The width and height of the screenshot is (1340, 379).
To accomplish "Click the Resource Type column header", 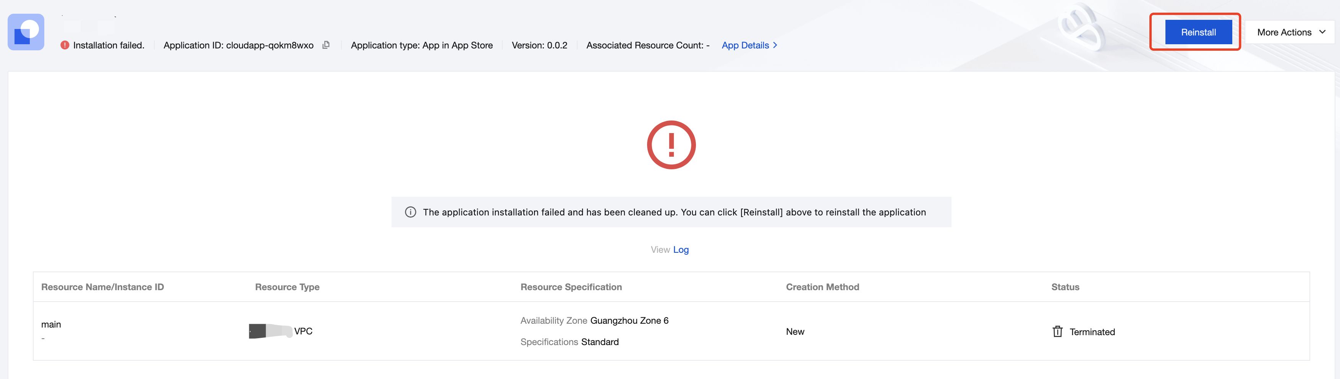I will 287,287.
